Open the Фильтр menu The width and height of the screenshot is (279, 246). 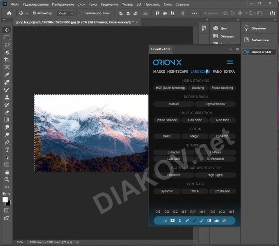(127, 4)
